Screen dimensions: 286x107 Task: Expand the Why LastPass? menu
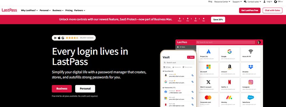coord(29,10)
